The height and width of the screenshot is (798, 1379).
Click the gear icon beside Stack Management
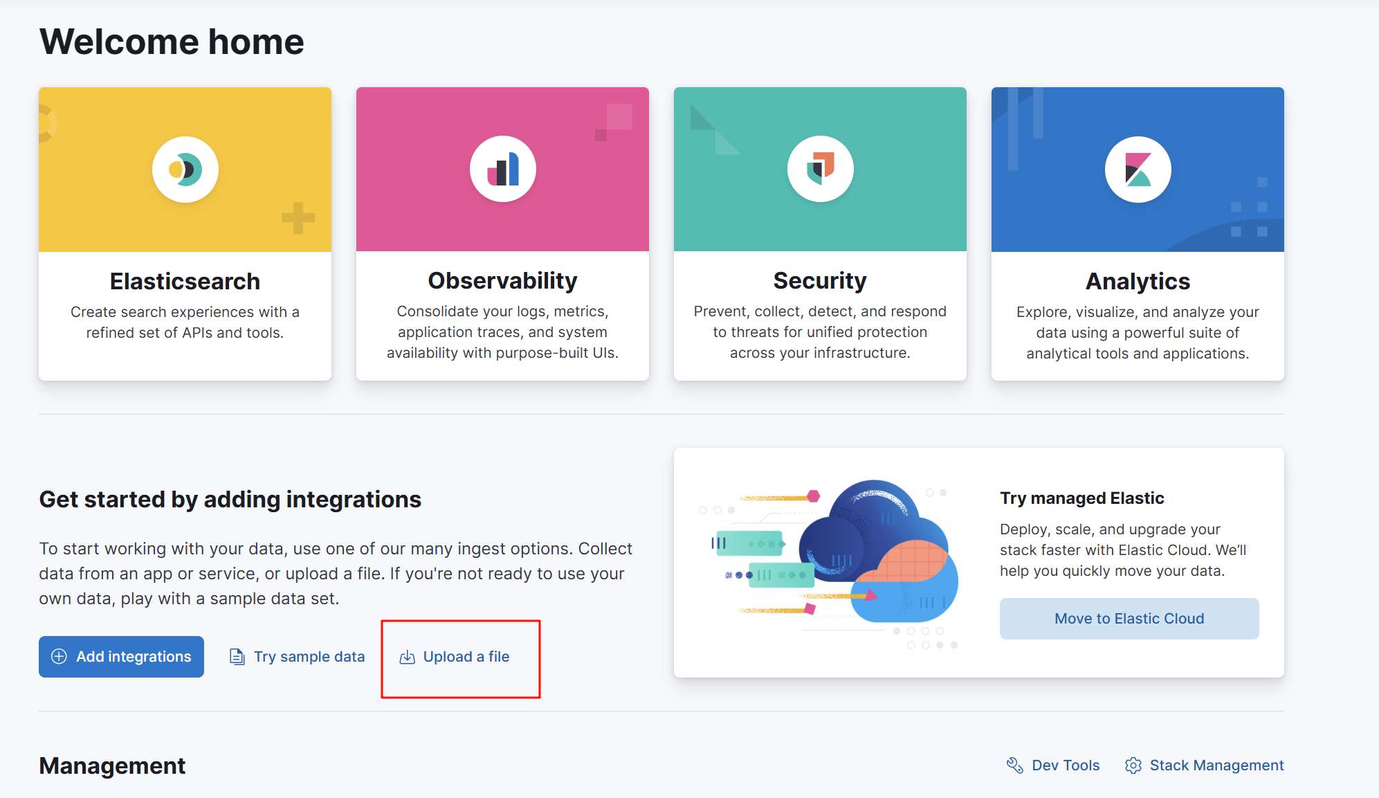coord(1133,765)
